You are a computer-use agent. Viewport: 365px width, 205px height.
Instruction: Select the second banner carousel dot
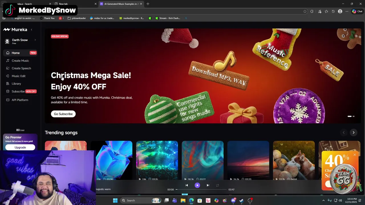[x=354, y=116]
